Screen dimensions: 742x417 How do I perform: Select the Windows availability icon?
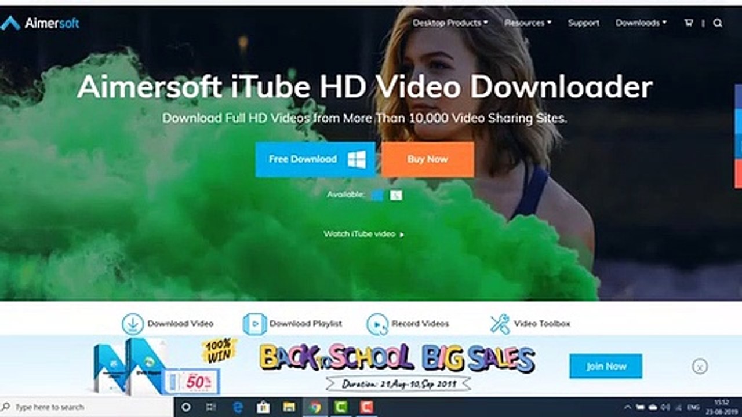click(377, 195)
